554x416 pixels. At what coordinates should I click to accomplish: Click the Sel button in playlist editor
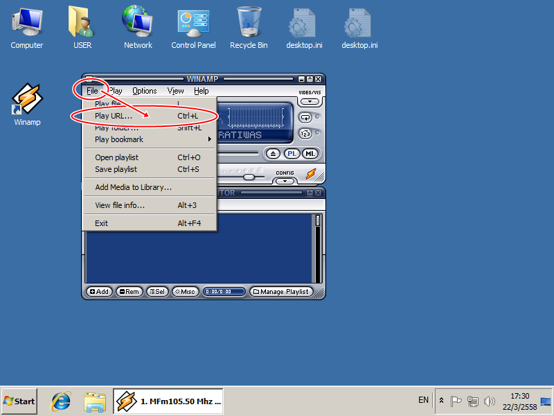[157, 292]
